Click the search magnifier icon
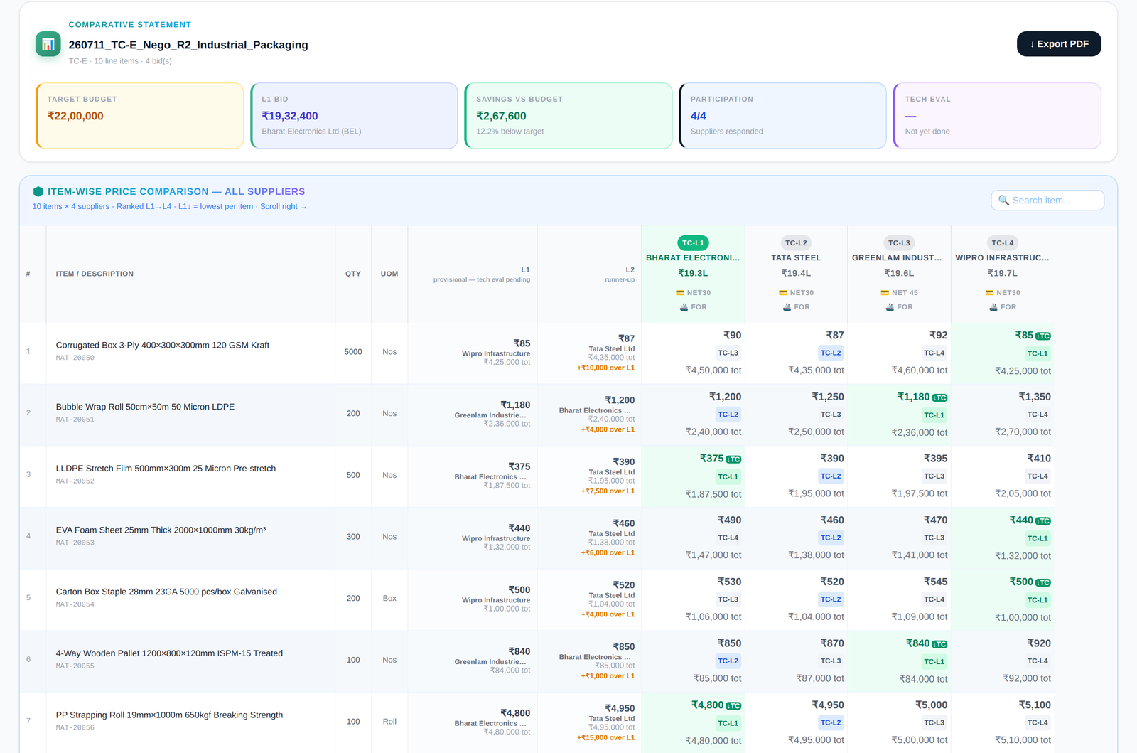 [x=1003, y=201]
